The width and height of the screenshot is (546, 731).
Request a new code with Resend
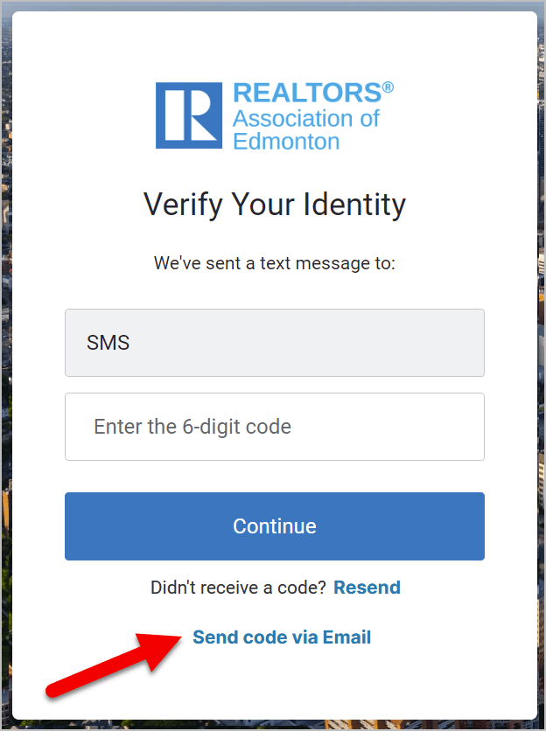tap(367, 587)
